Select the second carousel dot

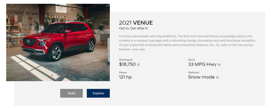pyautogui.click(x=52, y=75)
